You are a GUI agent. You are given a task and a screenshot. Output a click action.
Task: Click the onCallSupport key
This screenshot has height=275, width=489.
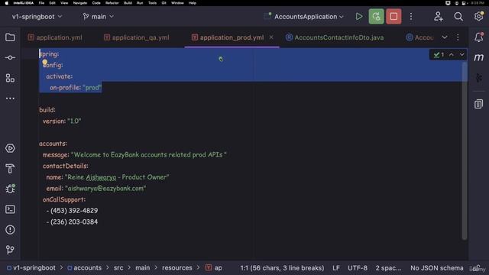pos(64,199)
